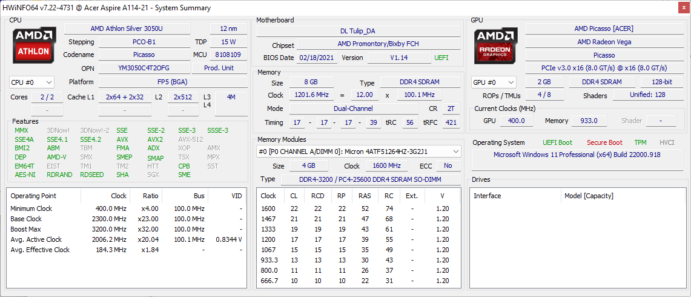Click the FP5 (BGA) platform field
Image resolution: width=691 pixels, height=297 pixels.
(x=173, y=82)
